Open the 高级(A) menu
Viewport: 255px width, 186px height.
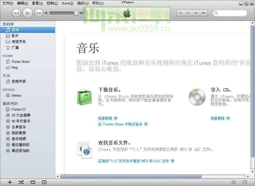tap(82, 3)
